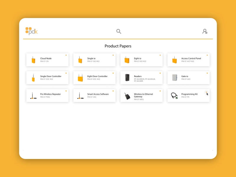Expand the Eight io card dropdown arrow
This screenshot has width=236, height=177.
coord(160,55)
